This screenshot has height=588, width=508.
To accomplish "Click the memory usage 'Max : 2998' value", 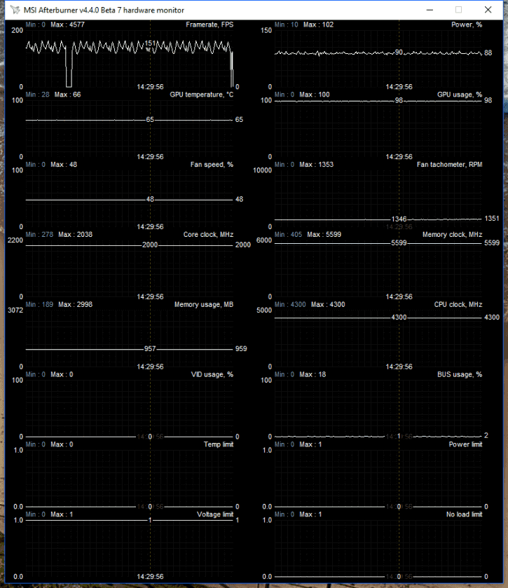I will click(x=76, y=304).
